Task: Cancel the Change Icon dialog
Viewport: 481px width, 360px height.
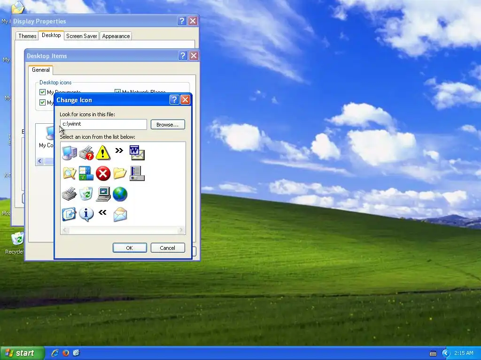Action: tap(168, 248)
